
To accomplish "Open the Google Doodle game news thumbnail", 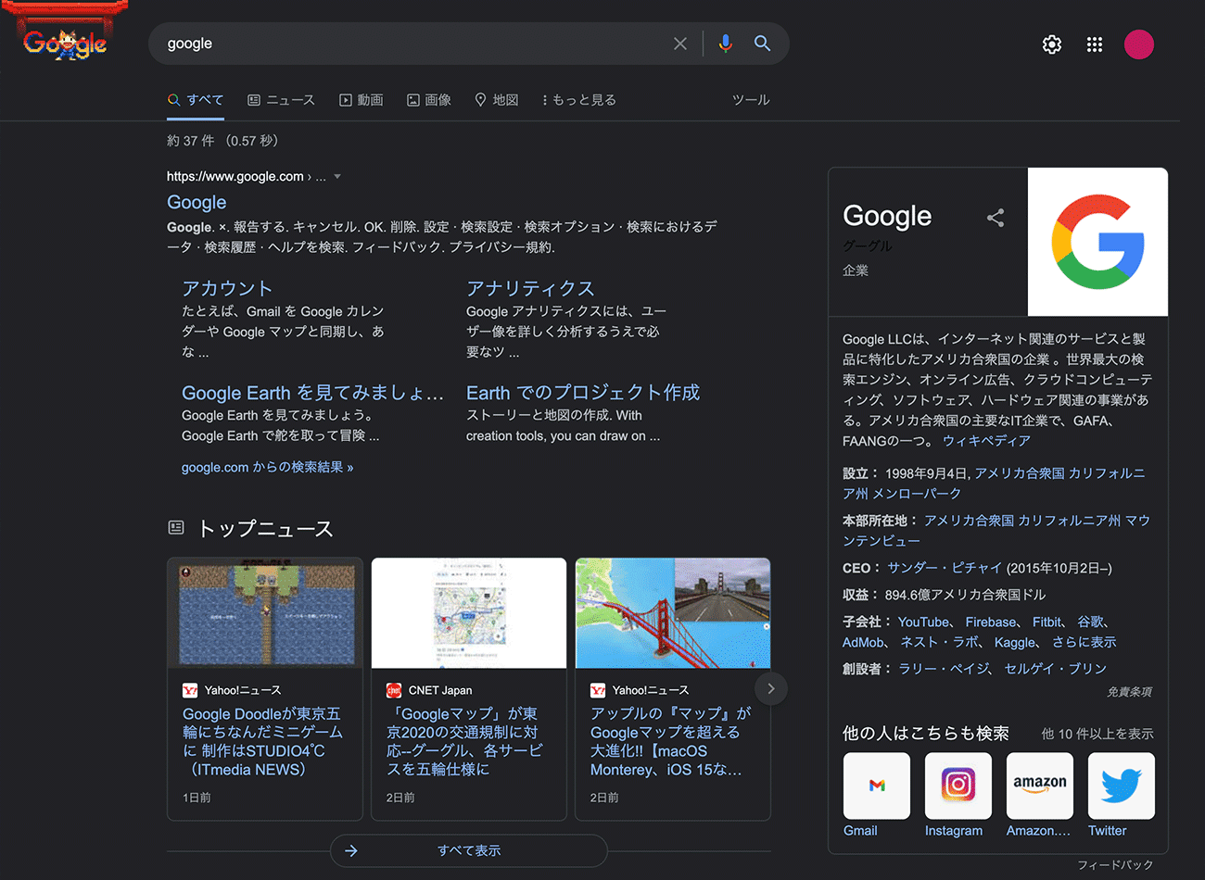I will [265, 612].
